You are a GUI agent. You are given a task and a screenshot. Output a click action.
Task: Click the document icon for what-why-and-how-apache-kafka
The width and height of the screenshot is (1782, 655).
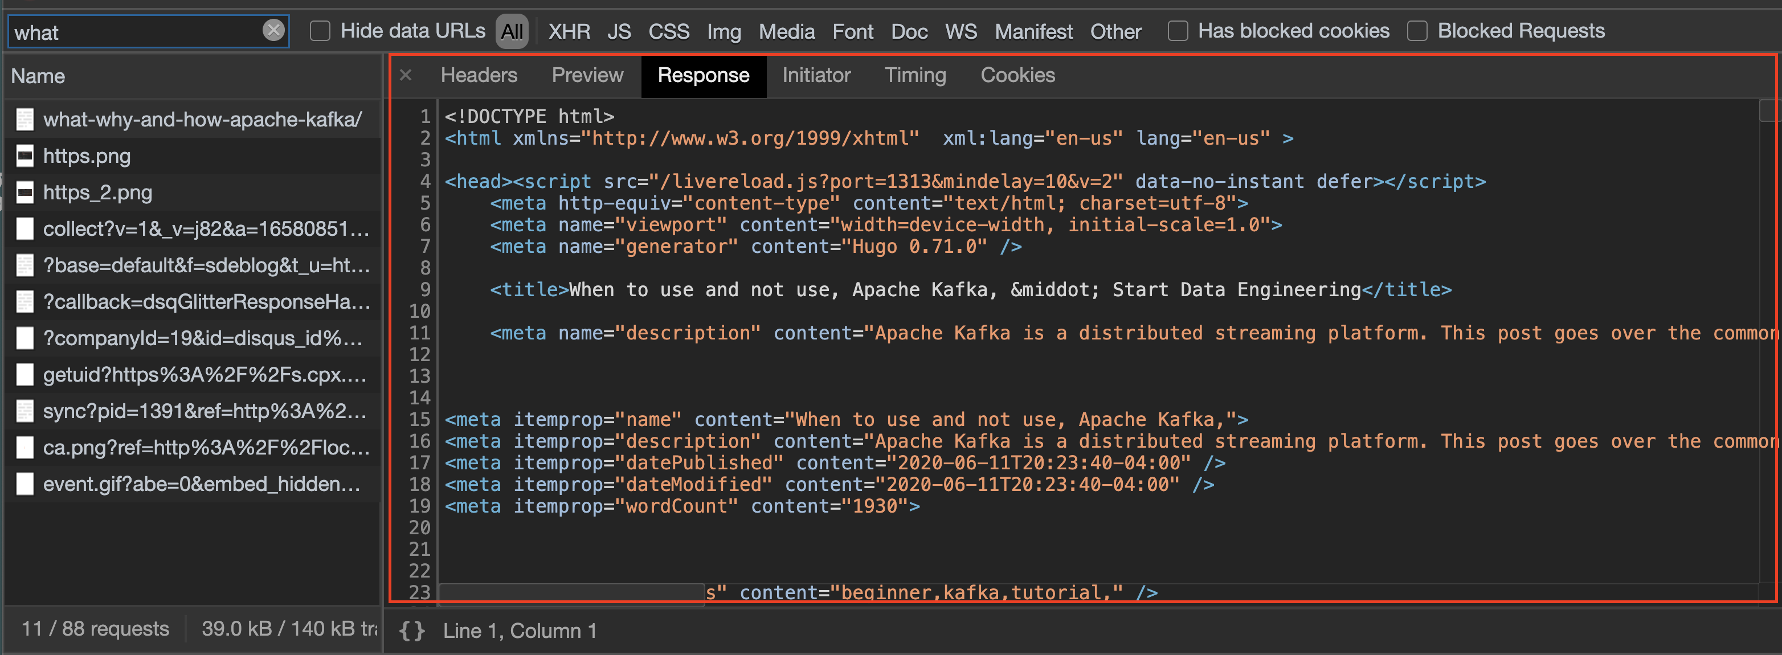(x=25, y=120)
